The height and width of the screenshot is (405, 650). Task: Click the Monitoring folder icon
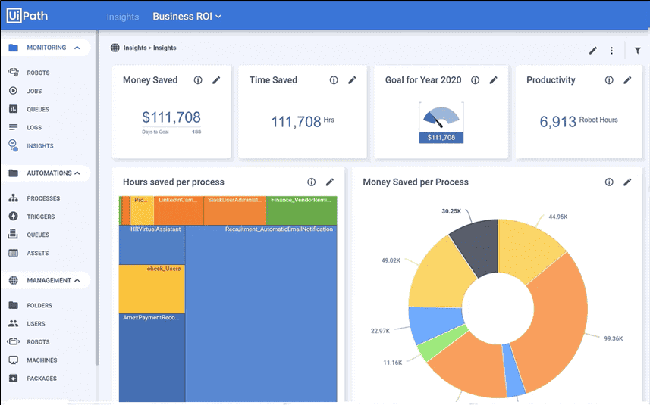coord(13,48)
